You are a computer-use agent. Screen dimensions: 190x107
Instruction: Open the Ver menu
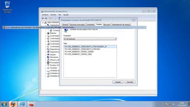point(60,15)
